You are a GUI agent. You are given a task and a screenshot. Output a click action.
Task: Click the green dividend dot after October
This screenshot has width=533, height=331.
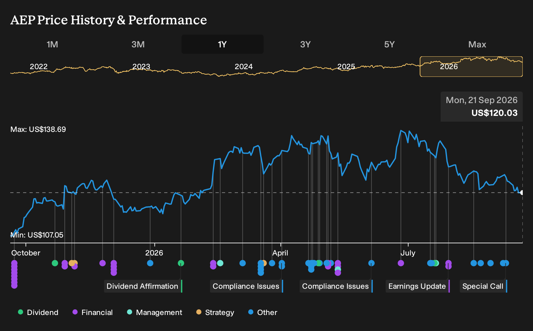pos(55,263)
